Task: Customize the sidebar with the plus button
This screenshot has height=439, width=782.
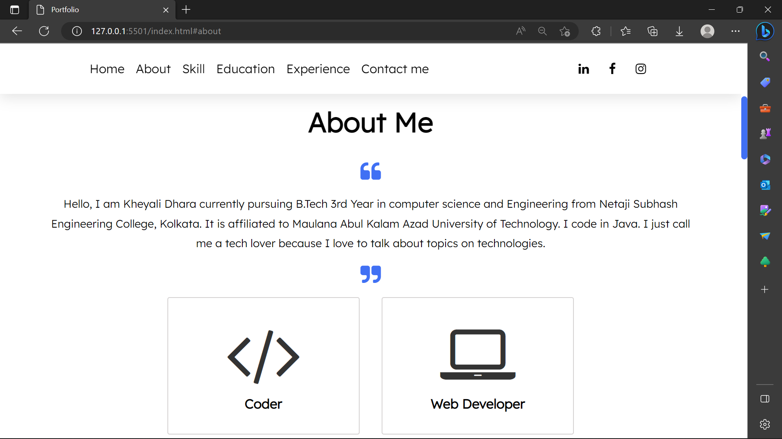Action: (x=764, y=289)
